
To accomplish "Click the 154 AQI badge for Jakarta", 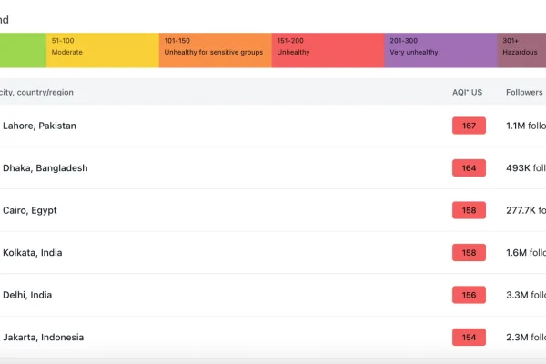I will (x=469, y=338).
